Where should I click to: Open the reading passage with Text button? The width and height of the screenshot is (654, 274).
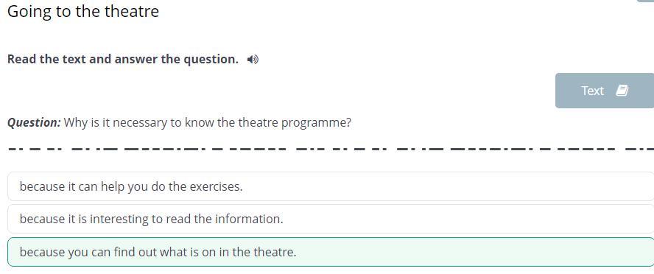pos(605,91)
